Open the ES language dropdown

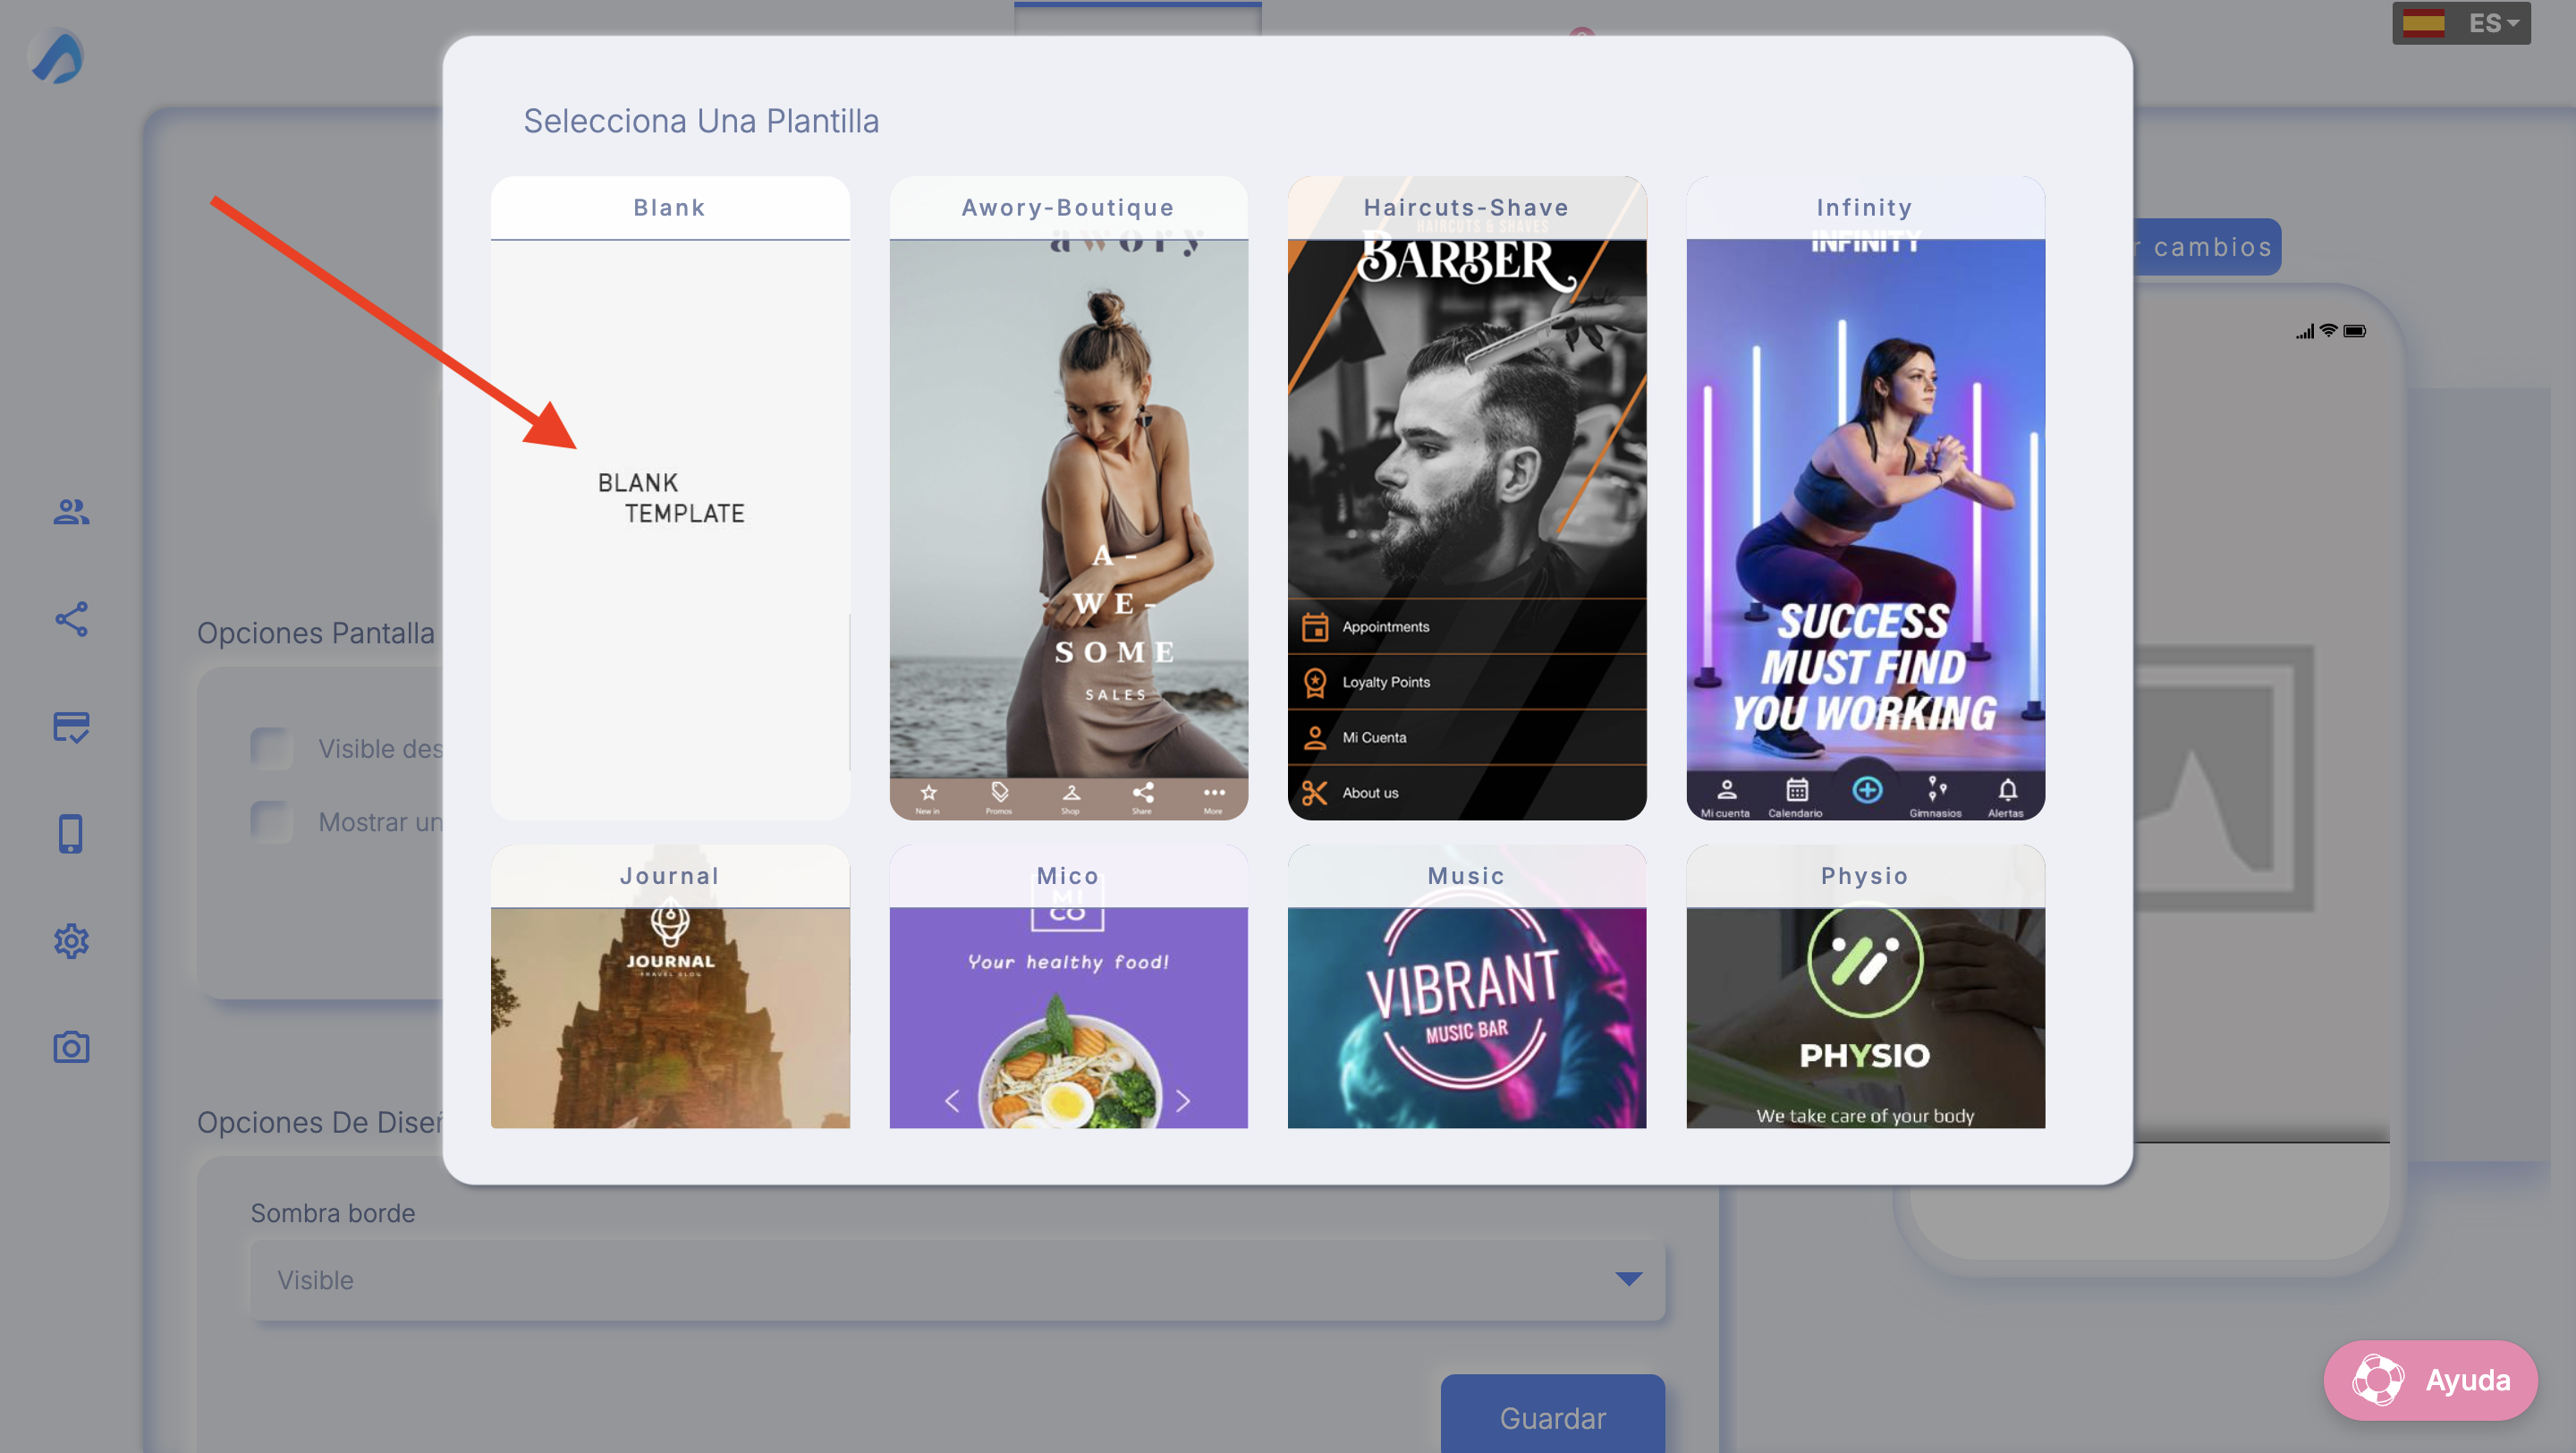click(2461, 23)
